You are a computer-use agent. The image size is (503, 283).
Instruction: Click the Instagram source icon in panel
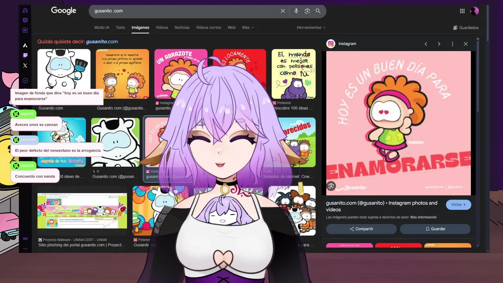[331, 44]
